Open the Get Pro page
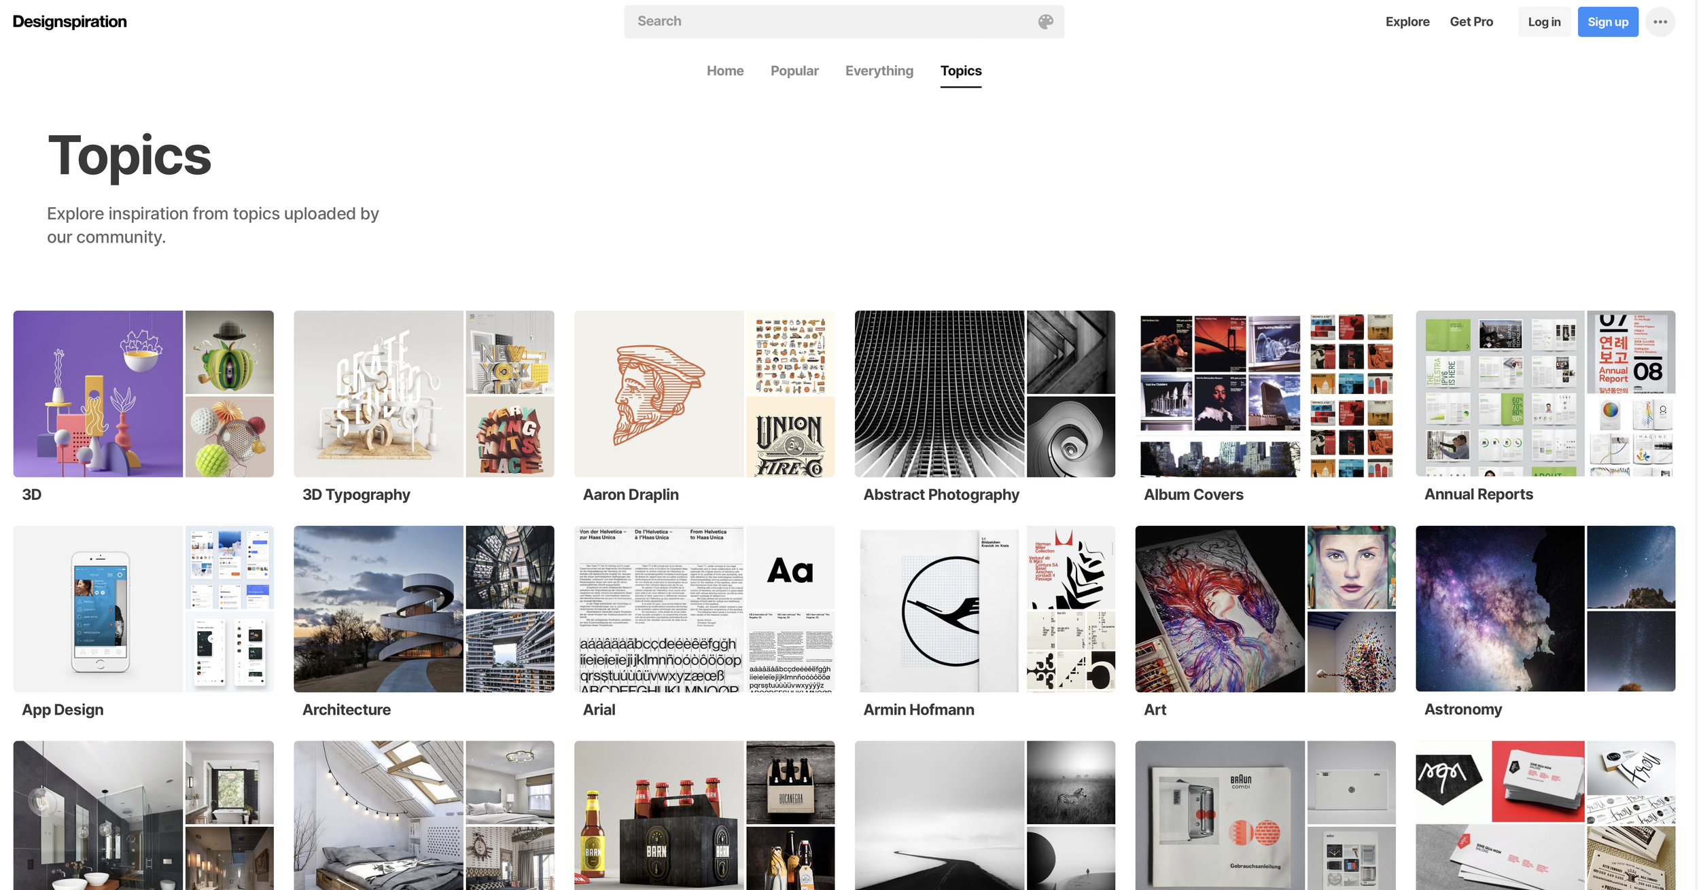 coord(1471,21)
